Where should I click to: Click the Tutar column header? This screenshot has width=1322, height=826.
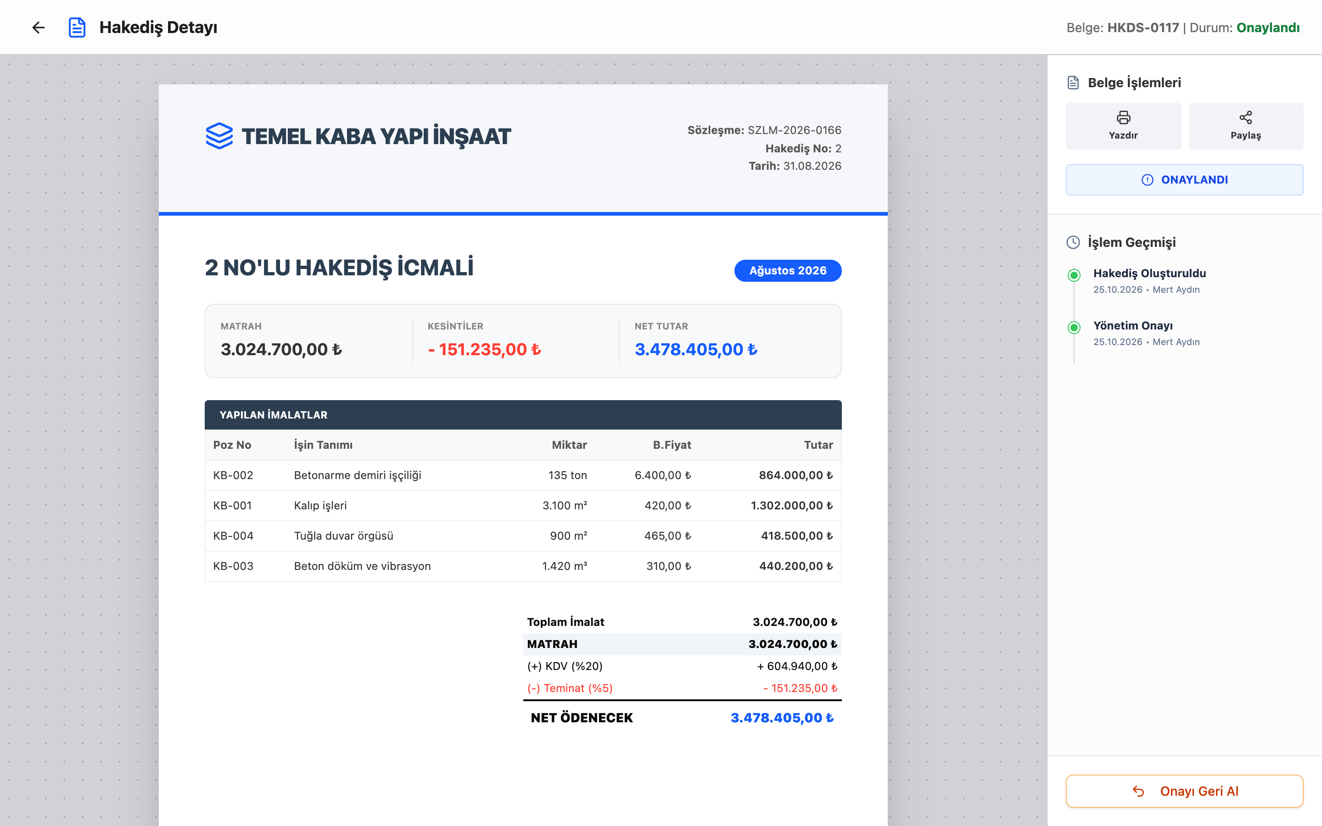tap(818, 445)
